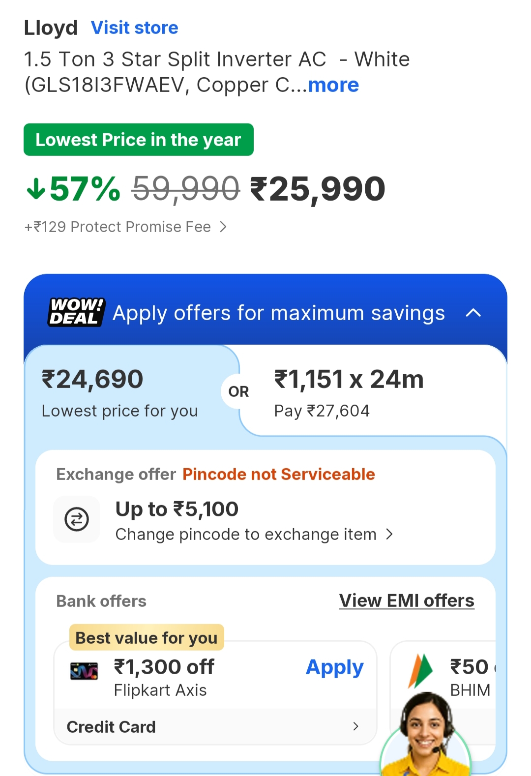Image resolution: width=531 pixels, height=776 pixels.
Task: Click the Pincode not Serviceable notice
Action: click(x=278, y=474)
